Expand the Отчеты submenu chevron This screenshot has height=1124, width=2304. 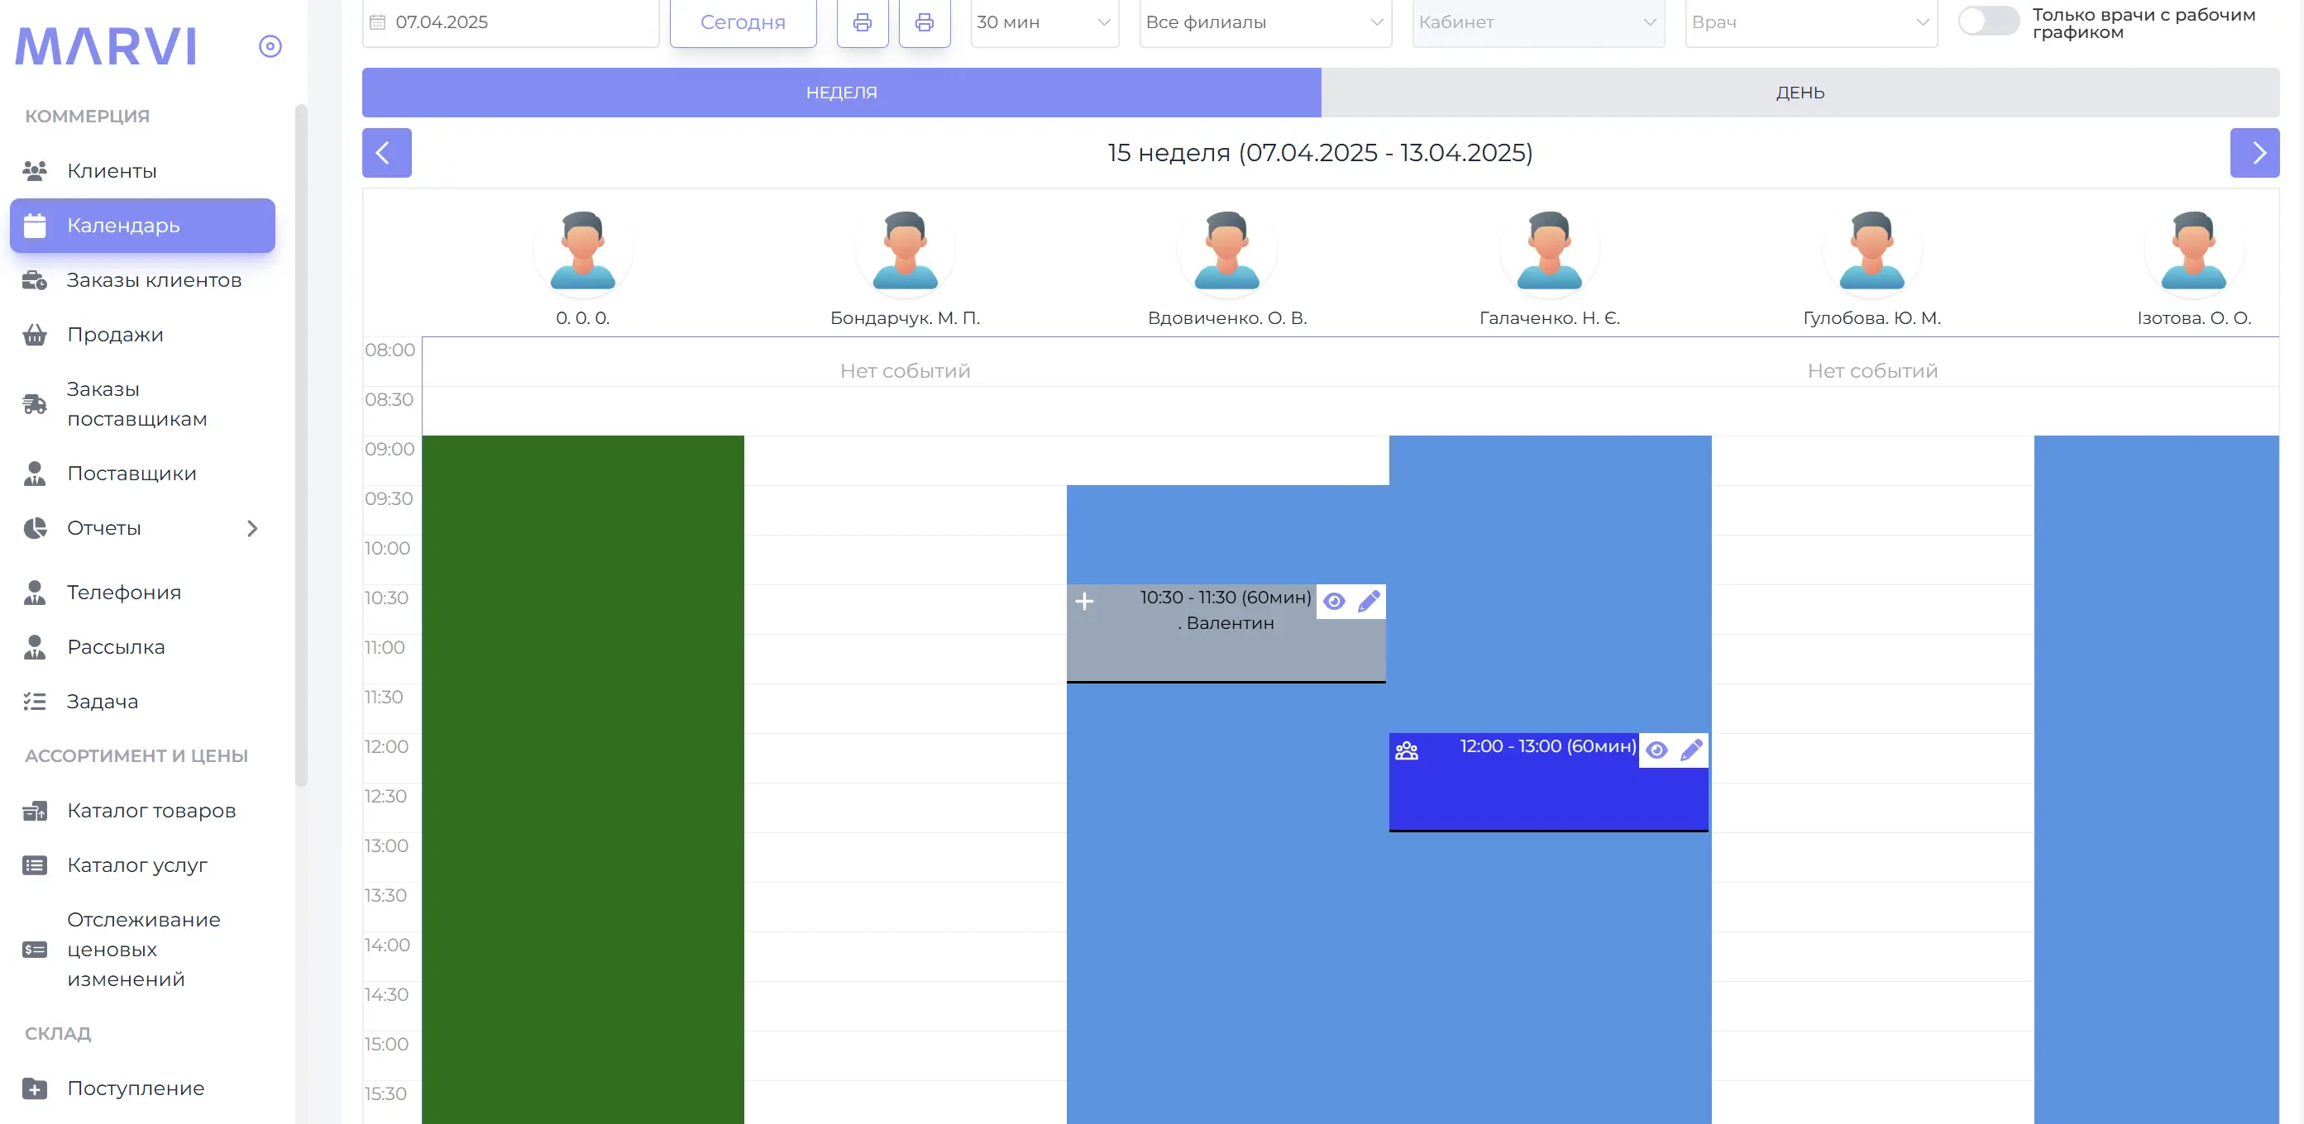252,528
